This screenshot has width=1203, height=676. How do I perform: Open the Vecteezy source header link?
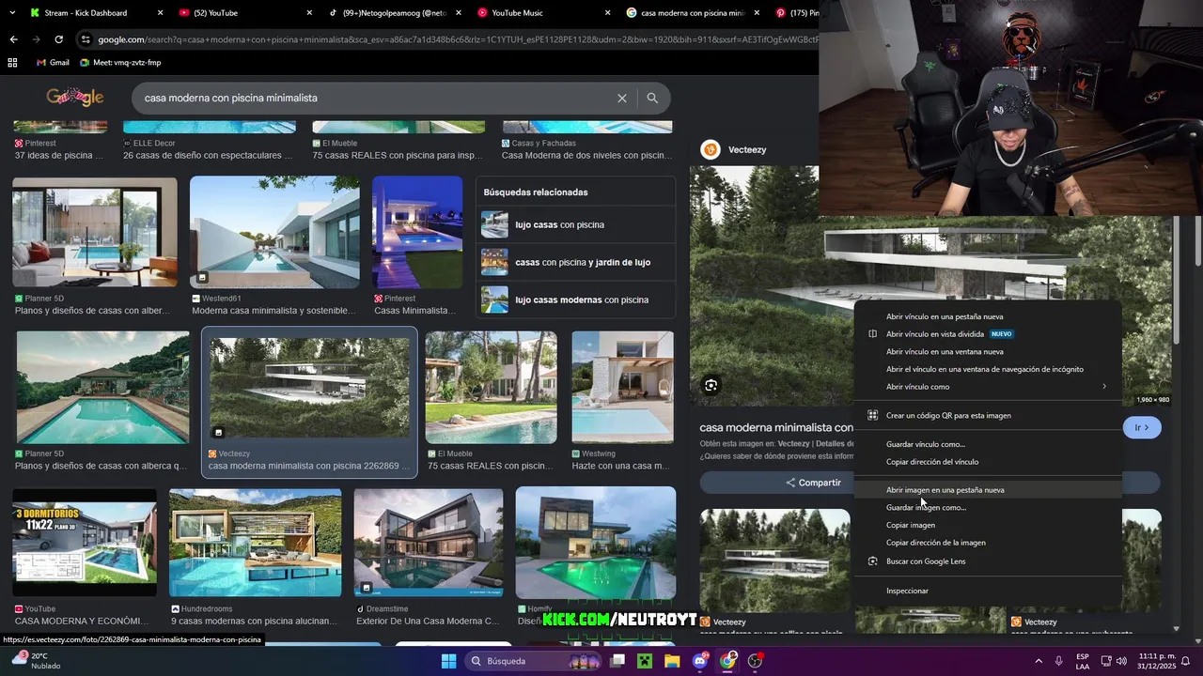pos(734,149)
